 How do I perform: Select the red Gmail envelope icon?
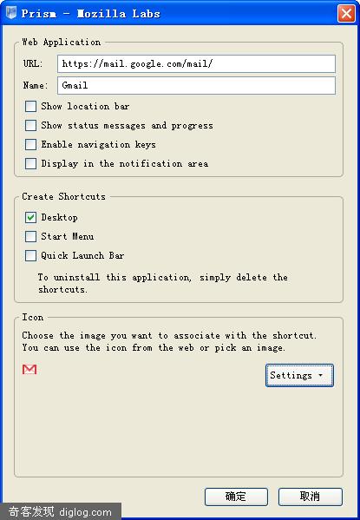coord(29,370)
